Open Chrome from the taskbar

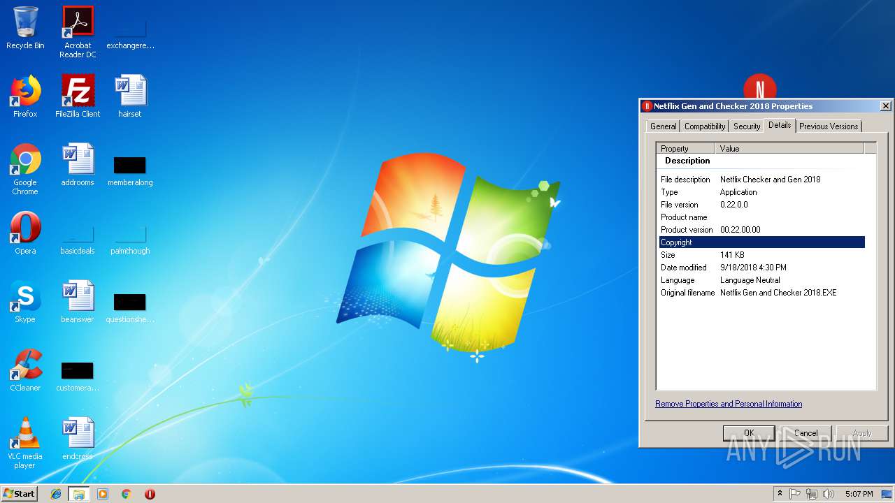[x=126, y=494]
